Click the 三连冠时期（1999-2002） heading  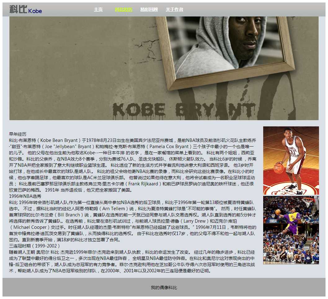[x=34, y=246]
